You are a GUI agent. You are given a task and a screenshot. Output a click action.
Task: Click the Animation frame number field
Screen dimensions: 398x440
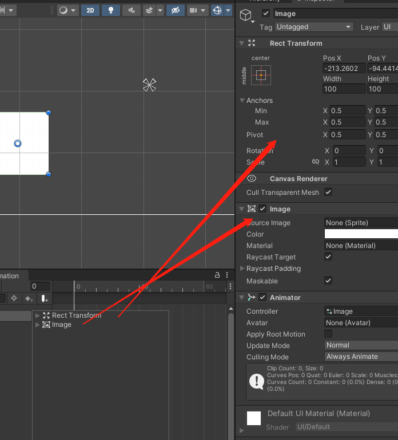point(41,286)
